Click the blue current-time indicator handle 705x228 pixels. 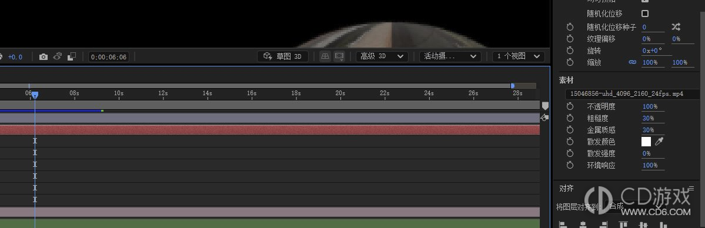tap(35, 95)
